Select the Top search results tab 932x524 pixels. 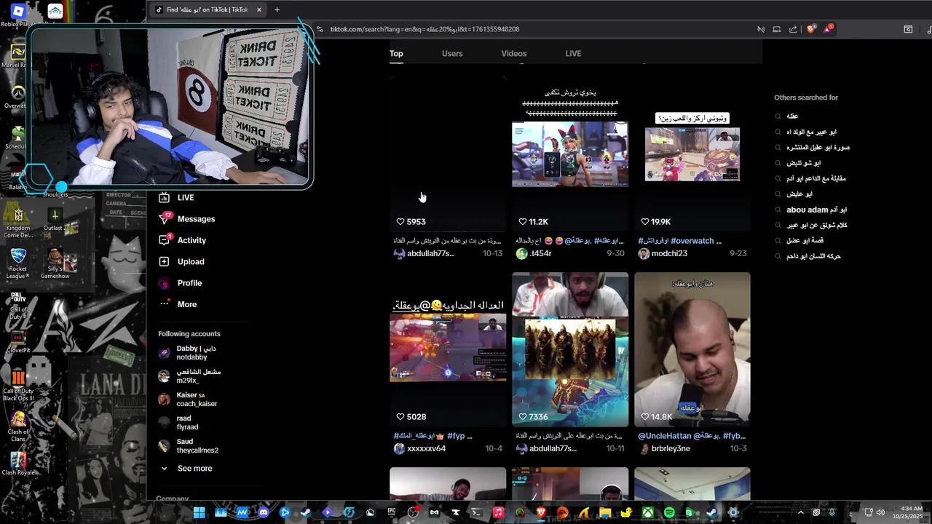coord(396,54)
